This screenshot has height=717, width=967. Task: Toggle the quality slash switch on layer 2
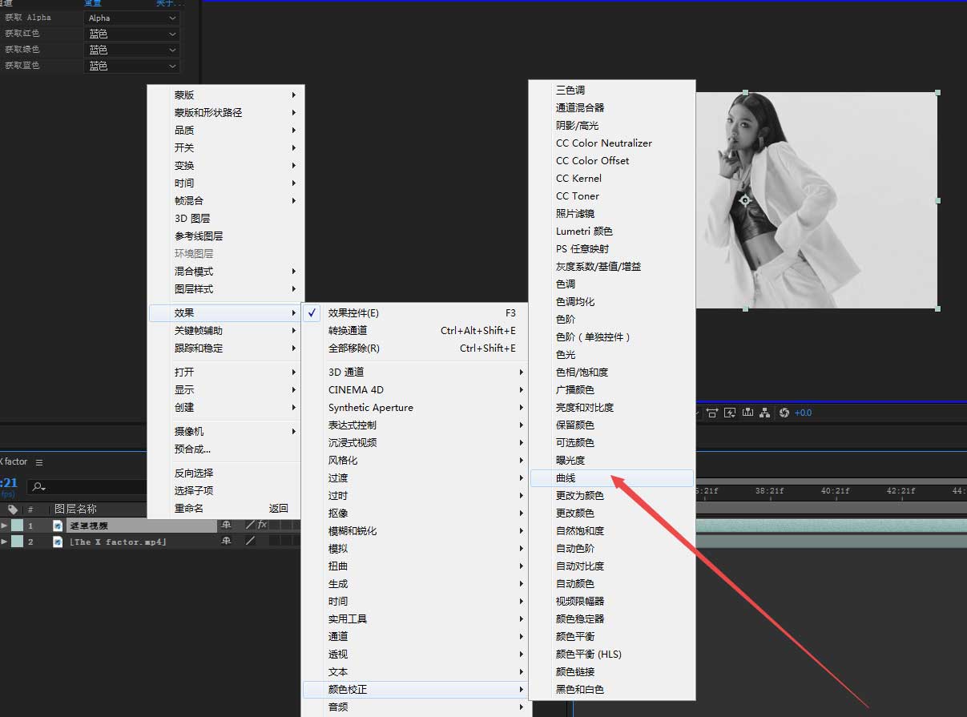pos(250,542)
